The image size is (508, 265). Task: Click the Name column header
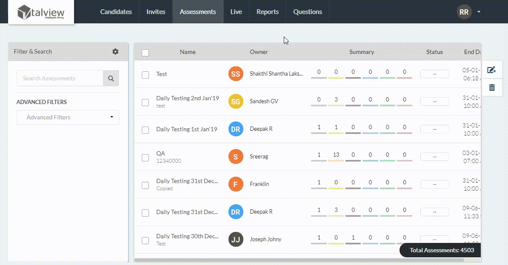(x=188, y=52)
